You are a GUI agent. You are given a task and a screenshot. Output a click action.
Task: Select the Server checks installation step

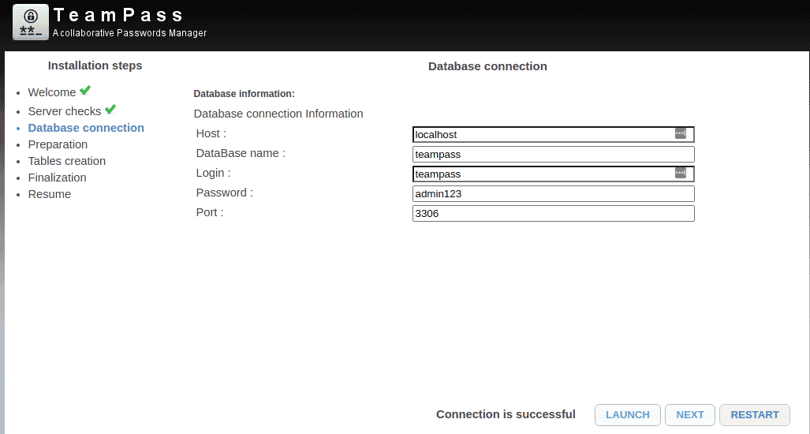[x=65, y=111]
